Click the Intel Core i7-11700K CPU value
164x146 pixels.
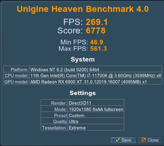pyautogui.click(x=95, y=76)
